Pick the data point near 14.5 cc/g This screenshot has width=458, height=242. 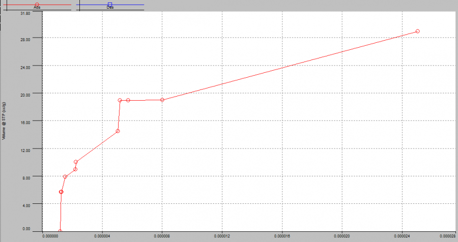[x=118, y=131]
